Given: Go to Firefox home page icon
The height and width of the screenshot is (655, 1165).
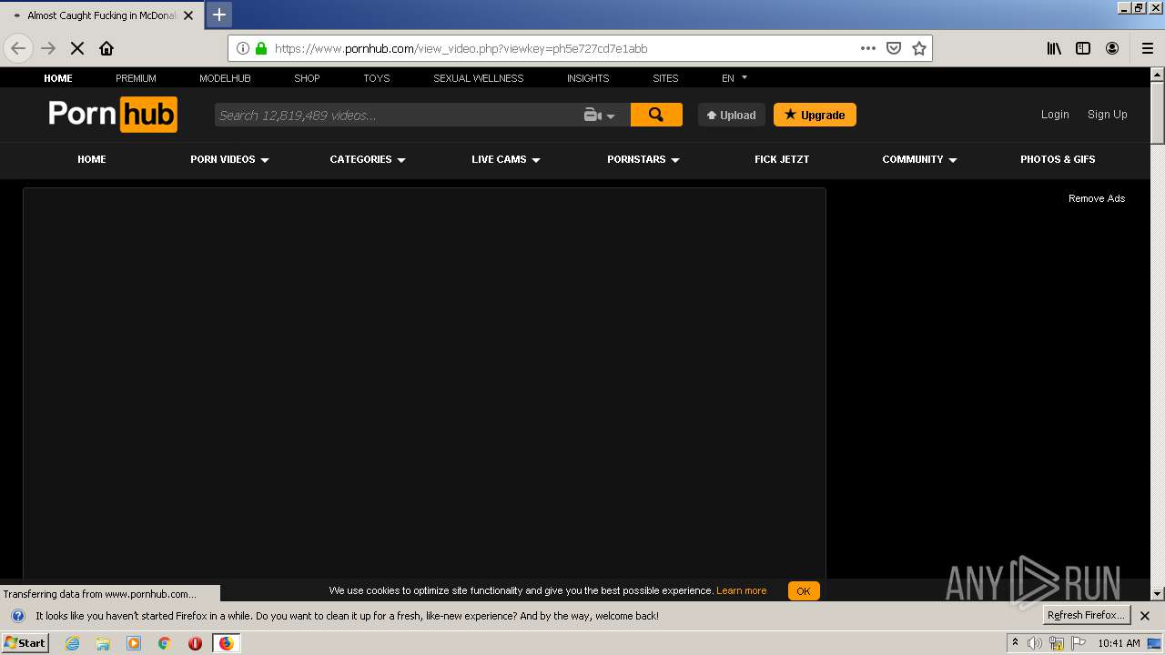Looking at the screenshot, I should point(106,48).
